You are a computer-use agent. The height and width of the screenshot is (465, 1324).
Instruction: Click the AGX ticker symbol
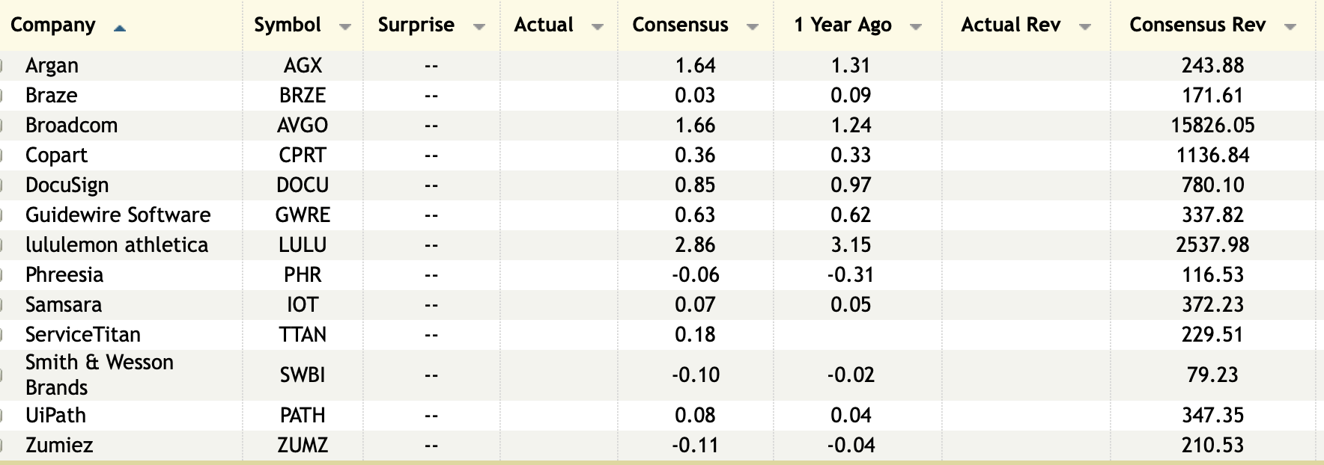[x=303, y=65]
